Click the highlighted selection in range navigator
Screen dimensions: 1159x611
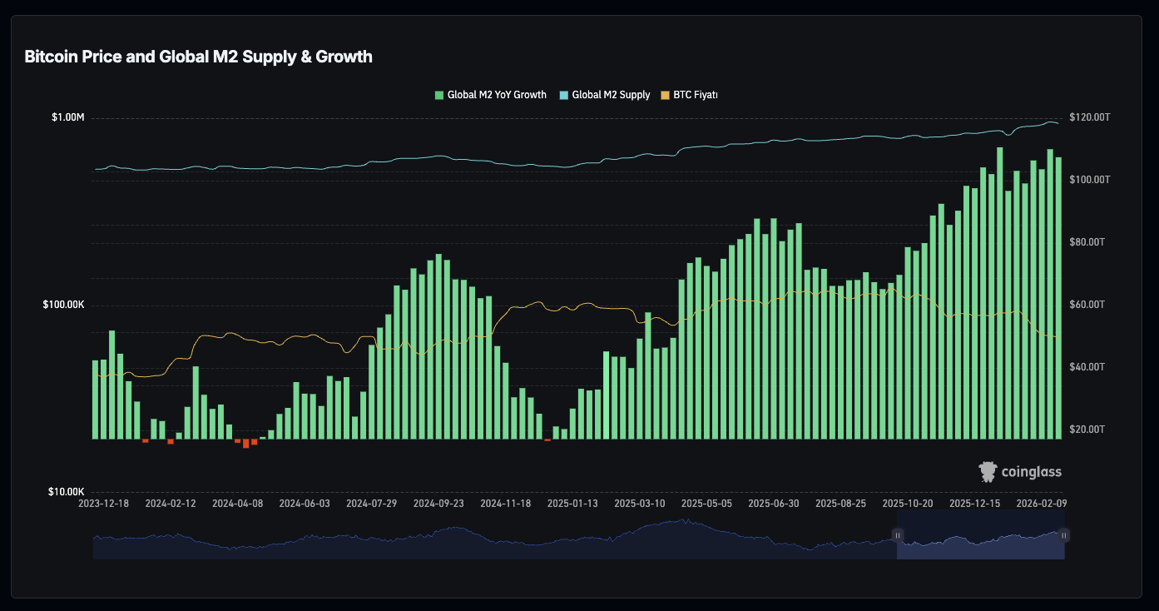pyautogui.click(x=980, y=535)
